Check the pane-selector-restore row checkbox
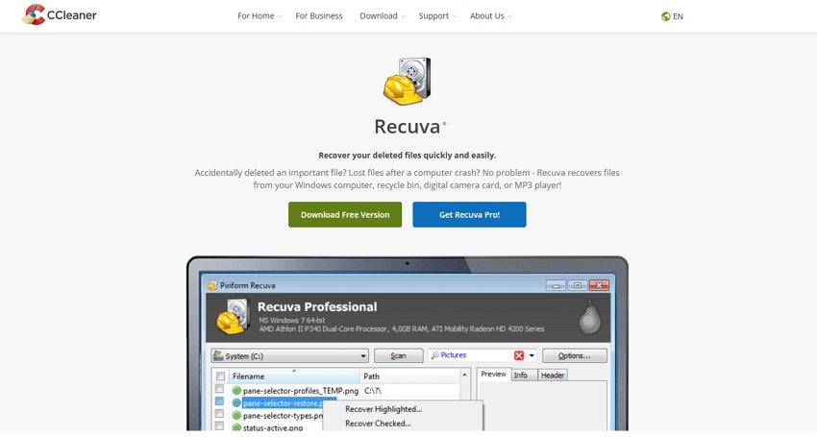 coord(219,401)
